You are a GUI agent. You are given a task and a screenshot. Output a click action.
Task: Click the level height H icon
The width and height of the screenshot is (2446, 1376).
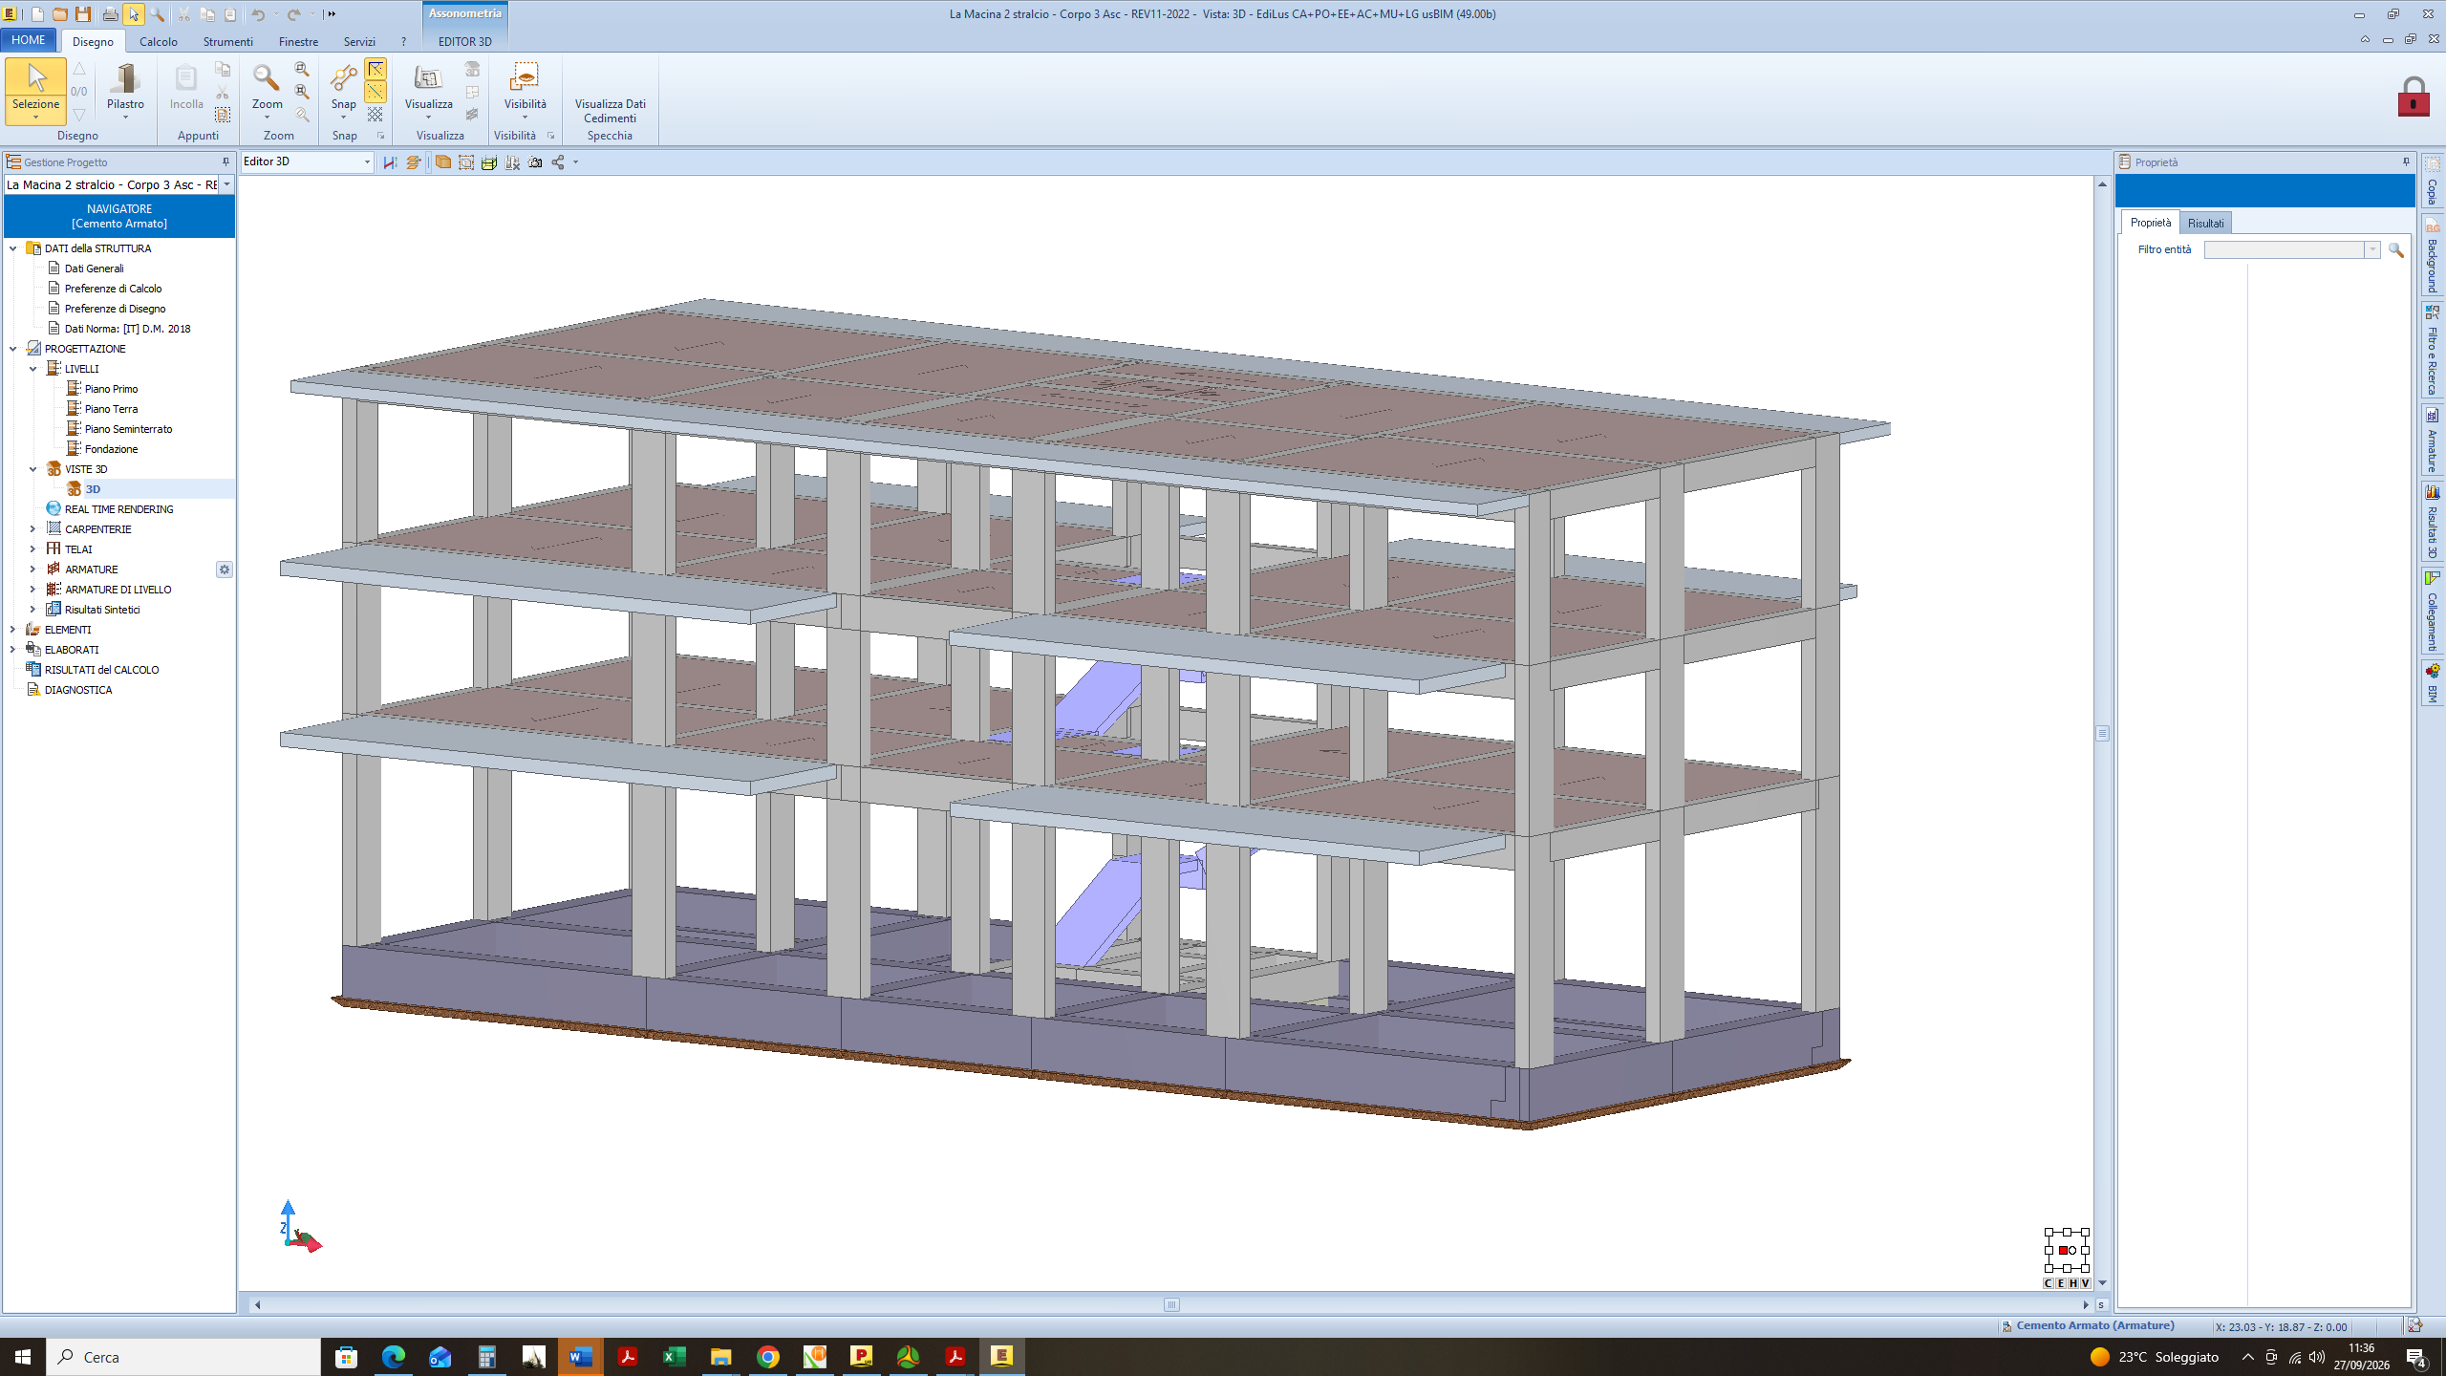[390, 162]
